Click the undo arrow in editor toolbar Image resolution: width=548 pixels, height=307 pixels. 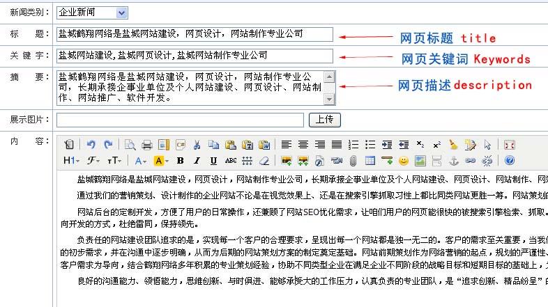[x=91, y=145]
